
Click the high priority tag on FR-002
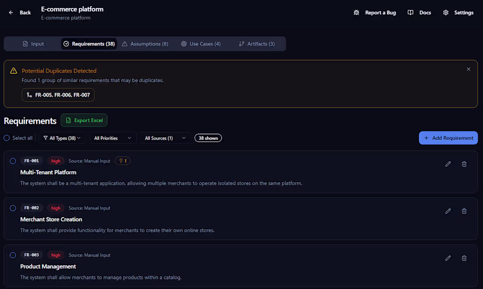[x=56, y=208]
